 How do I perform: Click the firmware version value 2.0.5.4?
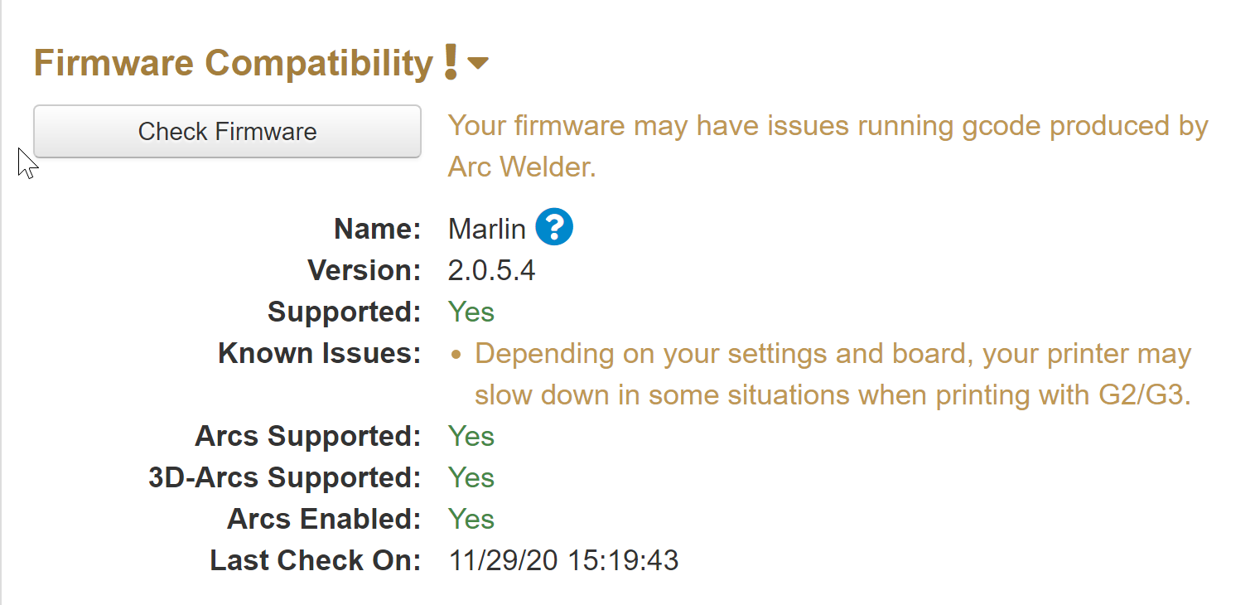tap(491, 269)
